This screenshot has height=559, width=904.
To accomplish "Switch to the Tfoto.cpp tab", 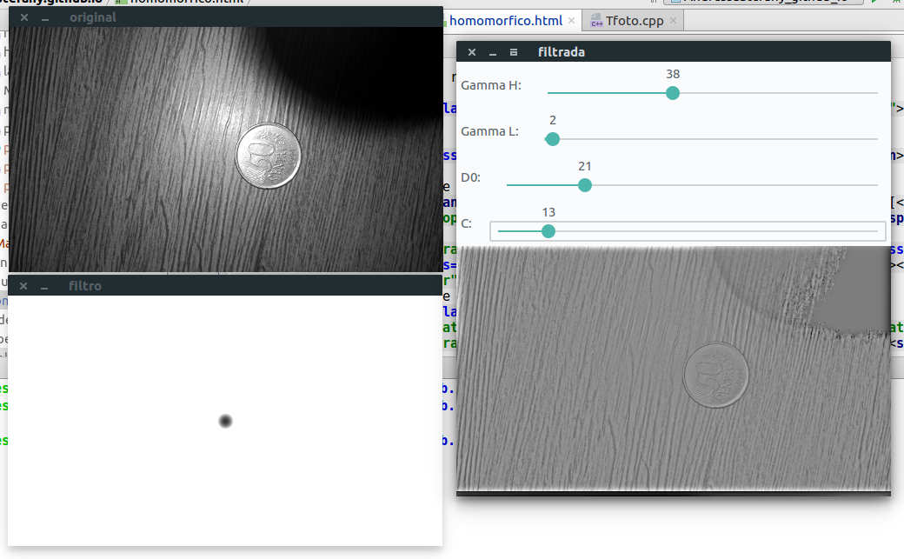I will click(x=634, y=21).
